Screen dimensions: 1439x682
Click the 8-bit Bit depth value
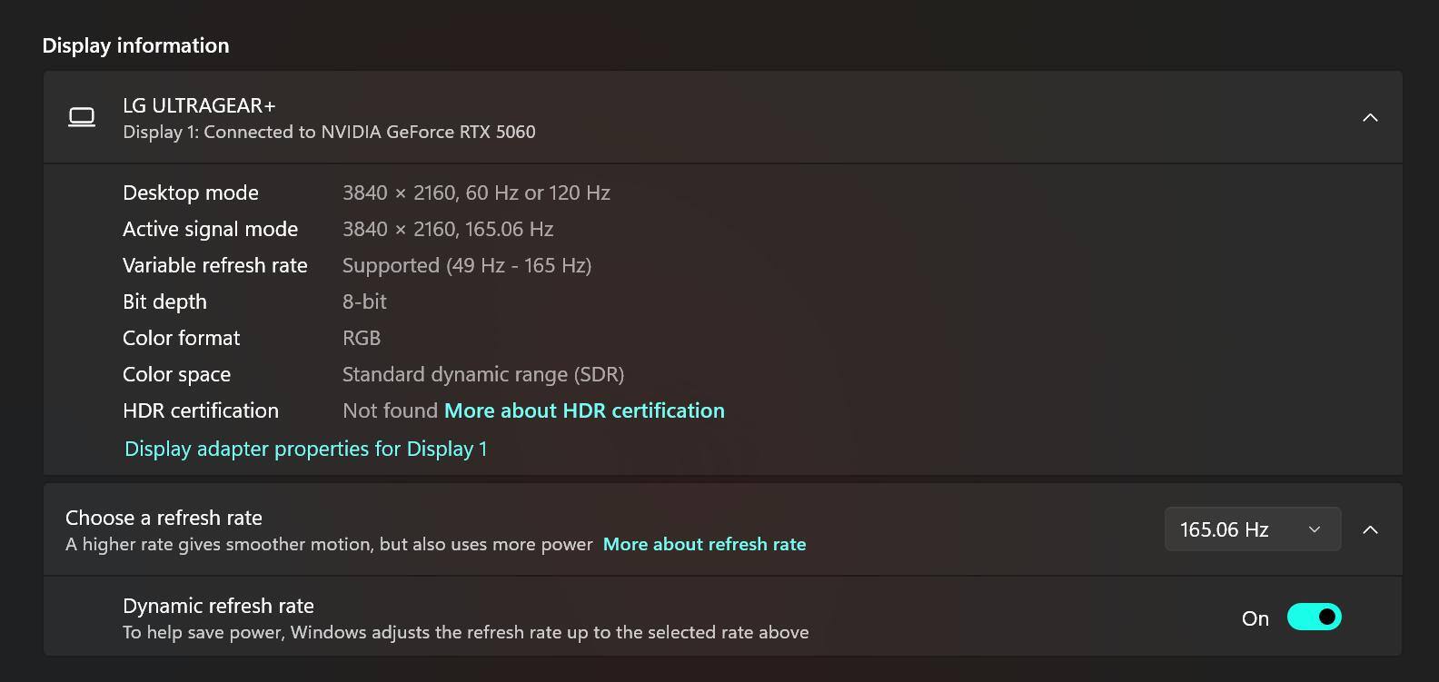[364, 301]
